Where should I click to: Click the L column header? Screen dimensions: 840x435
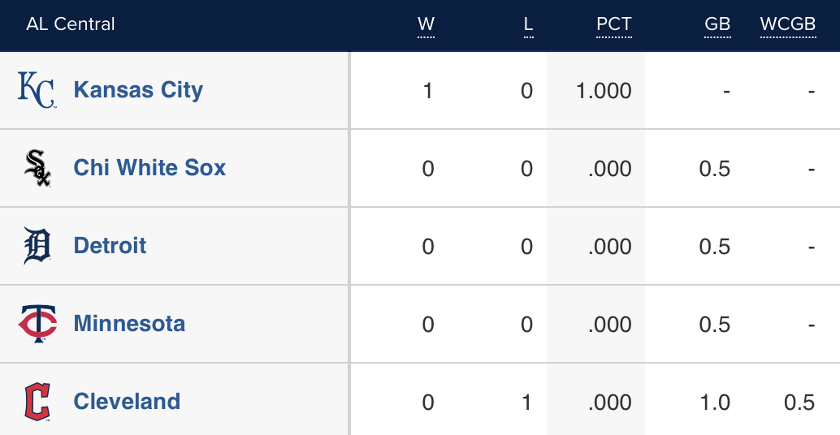(528, 24)
